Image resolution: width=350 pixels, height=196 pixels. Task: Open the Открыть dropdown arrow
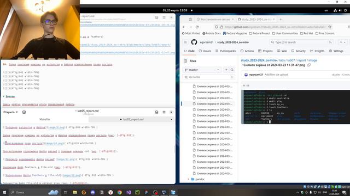[x=17, y=112]
